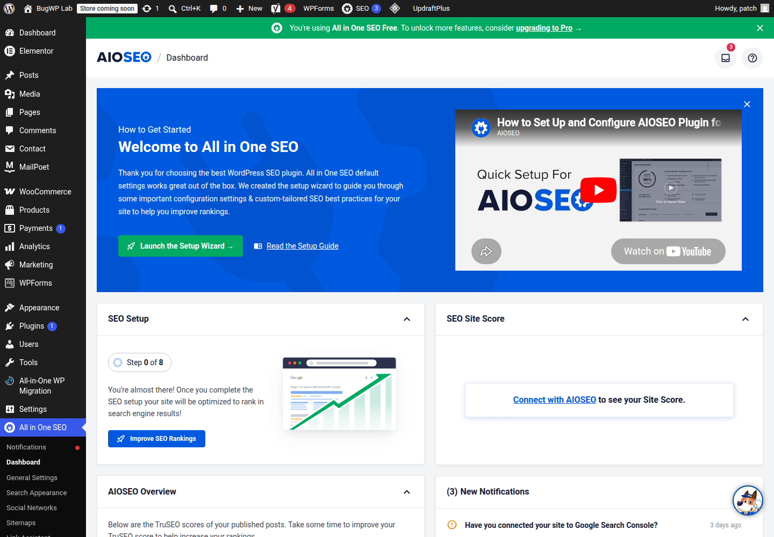Screen dimensions: 774x537
Task: Open AIOSEO Notifications submenu item
Action: coord(43,447)
